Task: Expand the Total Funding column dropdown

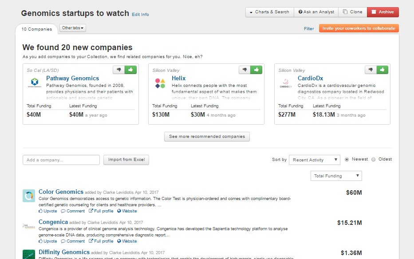Action: pyautogui.click(x=336, y=176)
